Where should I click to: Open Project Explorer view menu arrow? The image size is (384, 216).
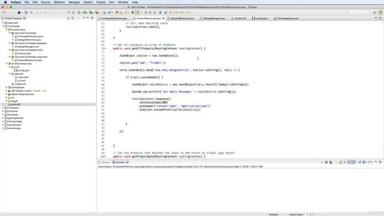pos(84,18)
